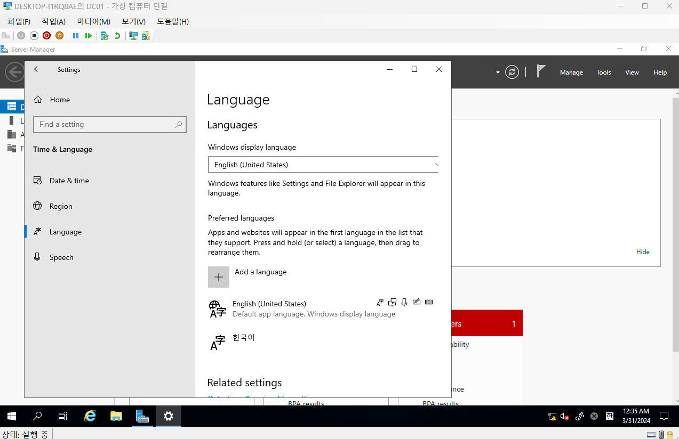Open the Windows Start menu

(12, 416)
